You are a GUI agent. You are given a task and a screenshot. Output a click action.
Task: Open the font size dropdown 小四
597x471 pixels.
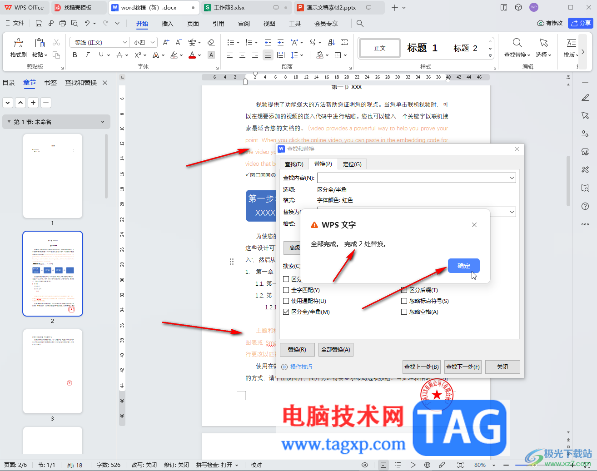(153, 42)
